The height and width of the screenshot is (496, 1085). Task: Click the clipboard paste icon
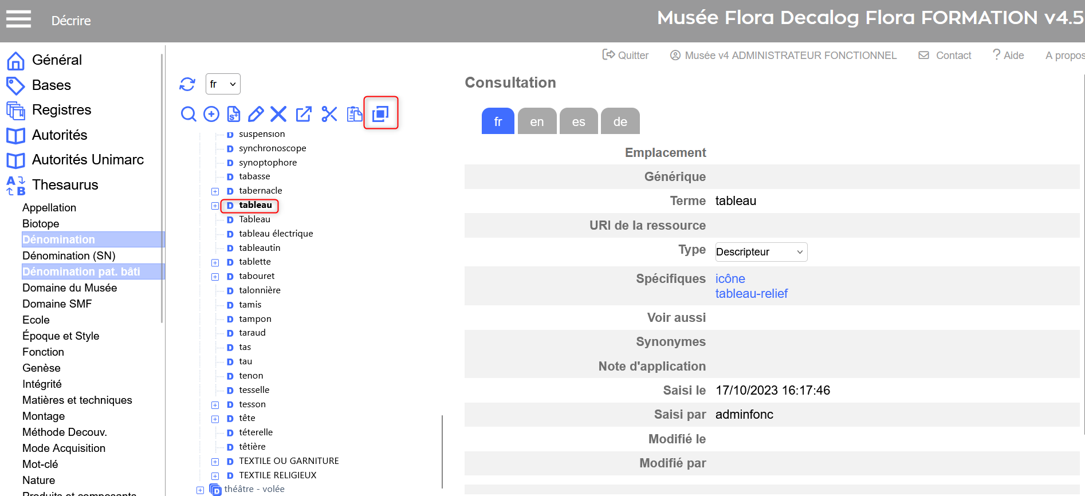click(x=355, y=114)
